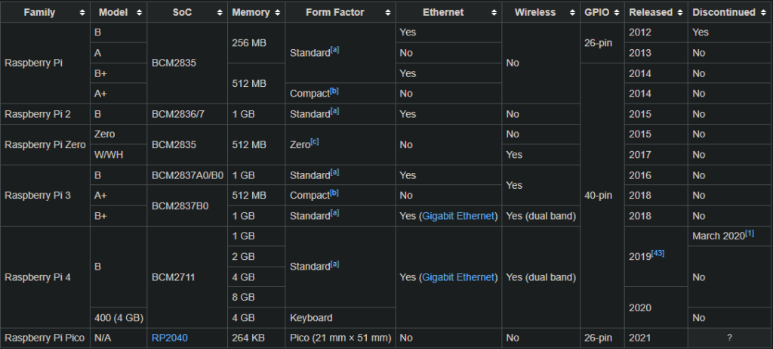Sort by Released column arrows
773x349 pixels.
(679, 13)
